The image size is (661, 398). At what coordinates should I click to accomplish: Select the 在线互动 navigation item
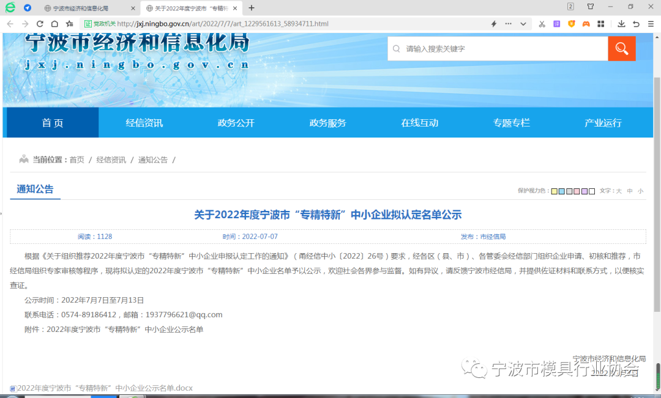coord(419,122)
